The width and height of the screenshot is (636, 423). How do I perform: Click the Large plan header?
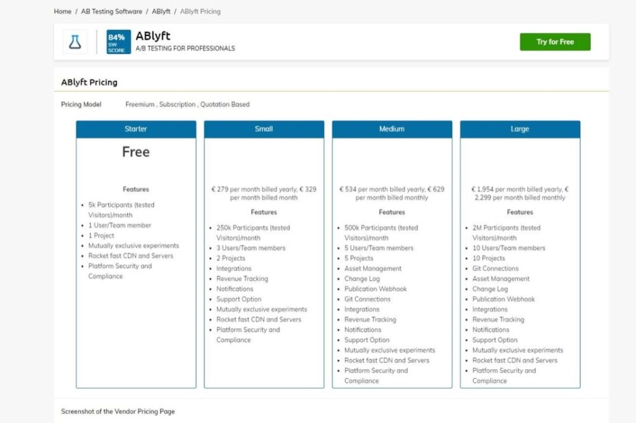[x=520, y=128]
